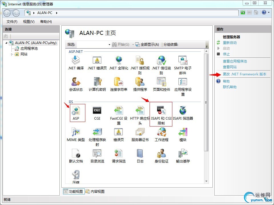Open the 筛选 filter dropdown arrow

(109, 45)
